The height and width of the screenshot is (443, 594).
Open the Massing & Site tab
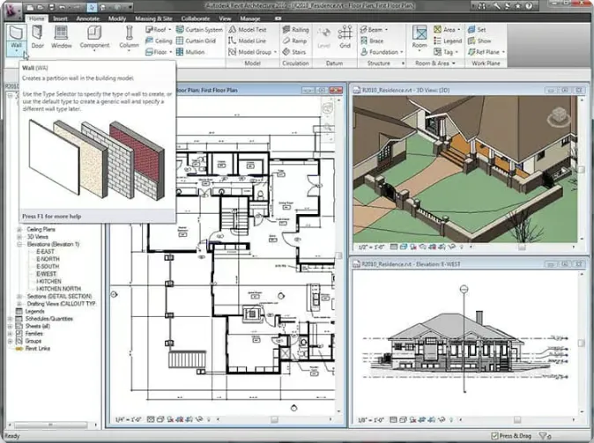[x=153, y=18]
